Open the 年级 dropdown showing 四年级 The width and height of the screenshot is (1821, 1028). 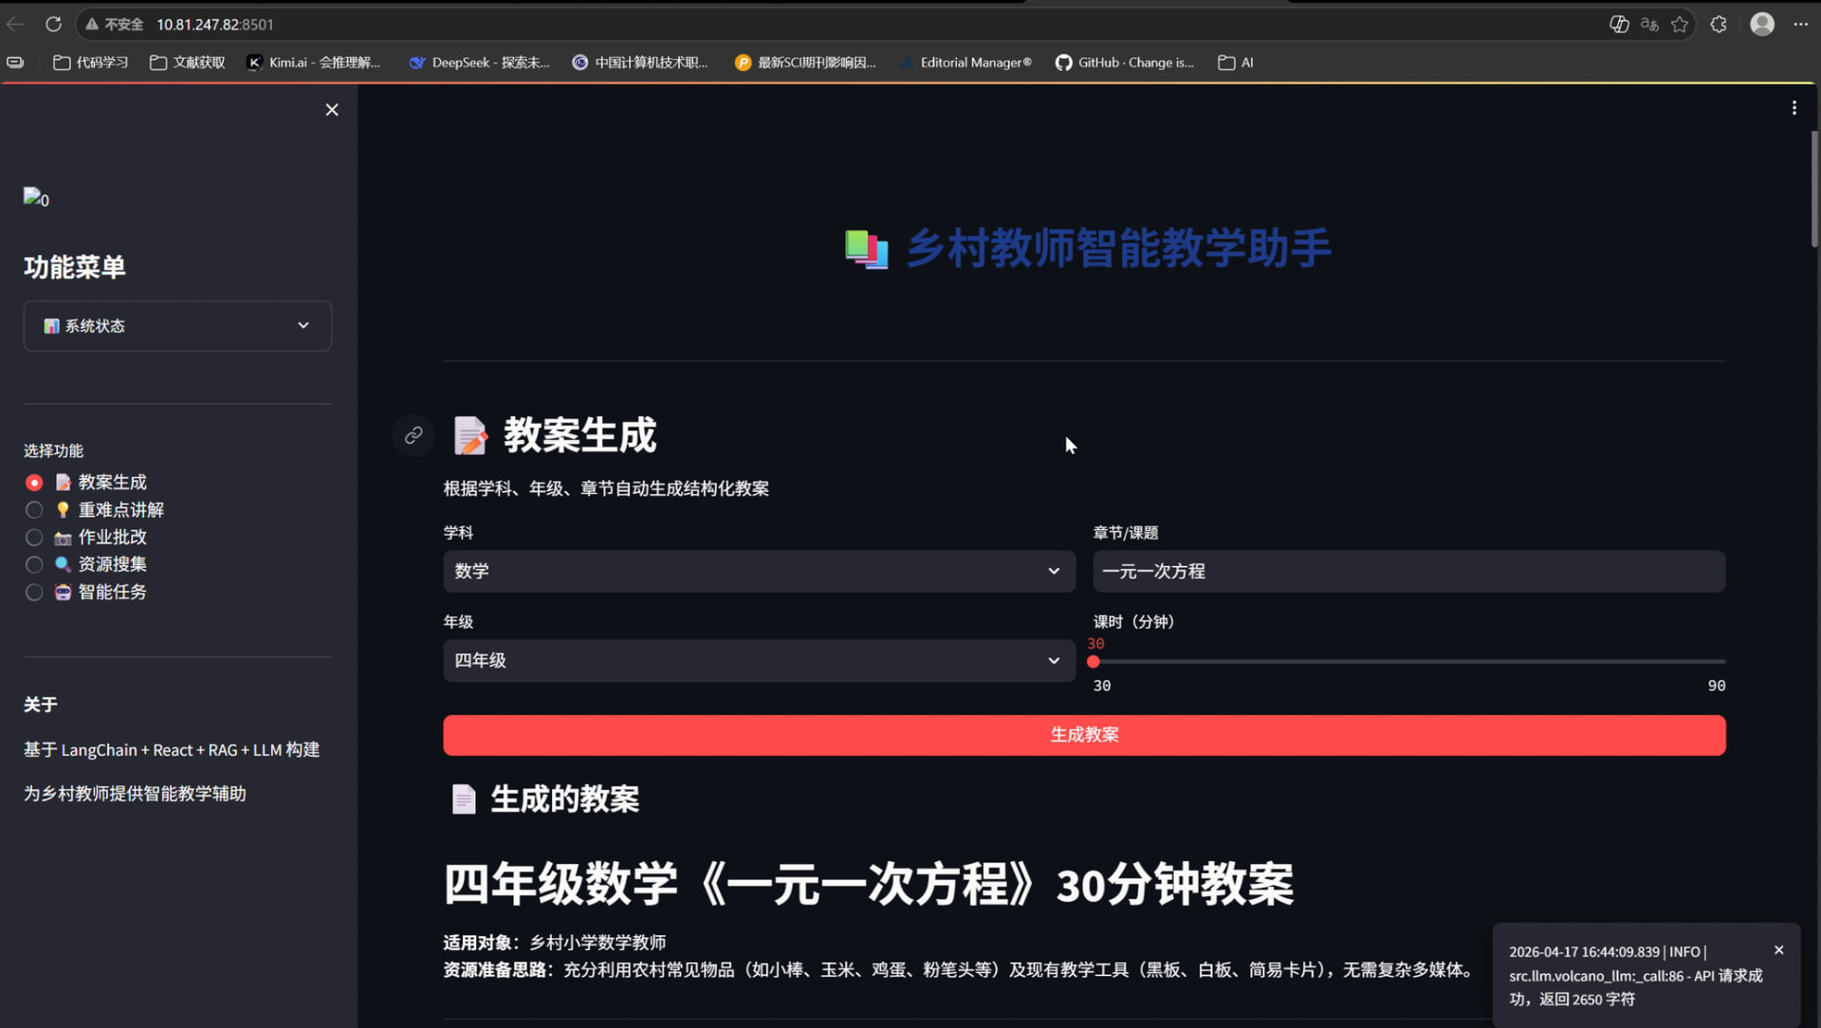pyautogui.click(x=759, y=661)
